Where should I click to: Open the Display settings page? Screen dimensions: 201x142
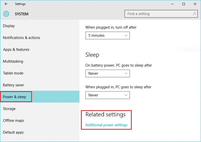(x=9, y=26)
